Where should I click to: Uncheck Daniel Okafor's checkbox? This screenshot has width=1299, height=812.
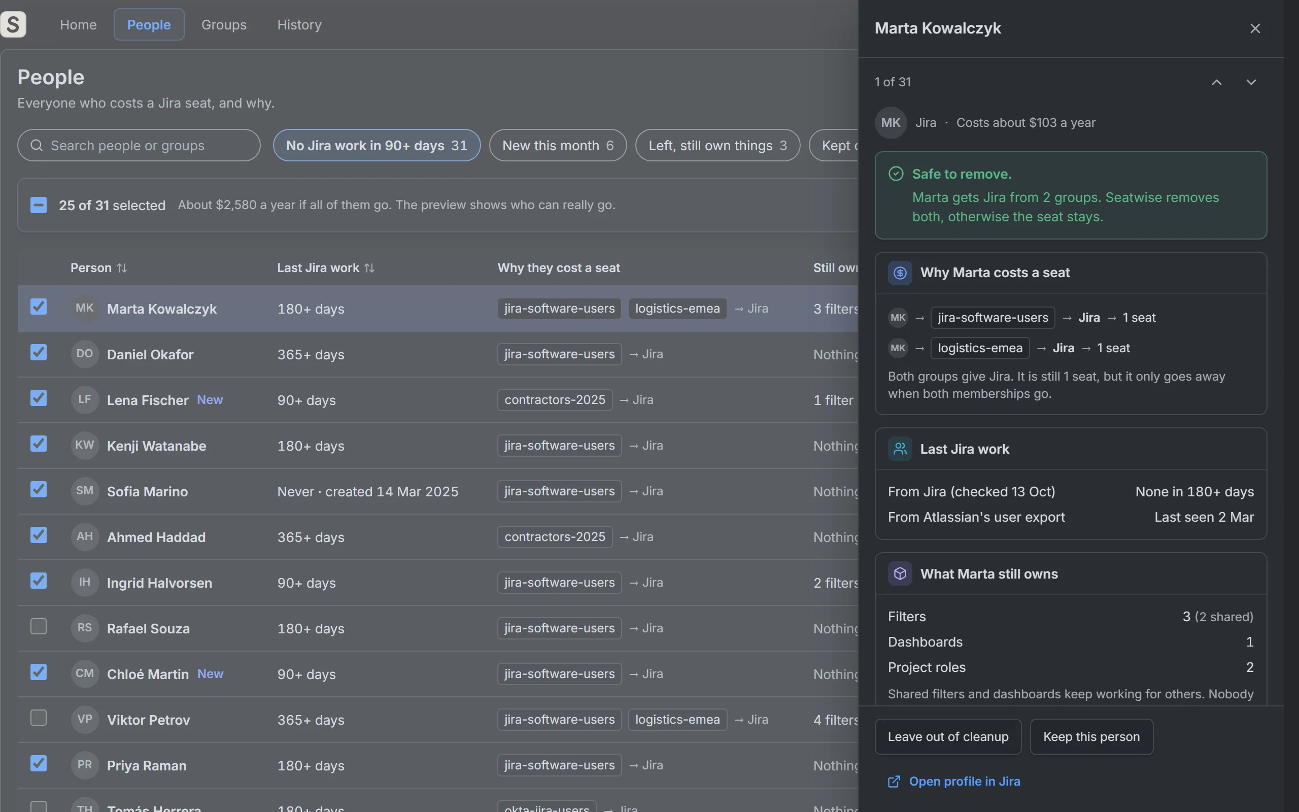tap(39, 352)
